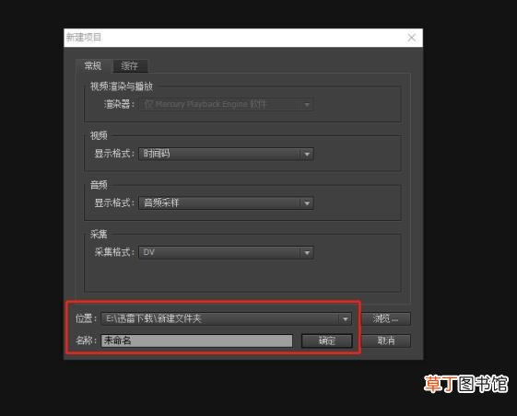Close the 新建项目 dialog

(412, 38)
